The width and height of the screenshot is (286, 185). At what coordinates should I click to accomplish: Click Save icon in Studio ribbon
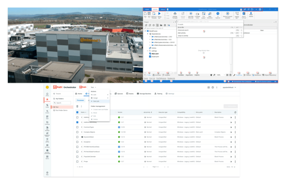(x=149, y=14)
